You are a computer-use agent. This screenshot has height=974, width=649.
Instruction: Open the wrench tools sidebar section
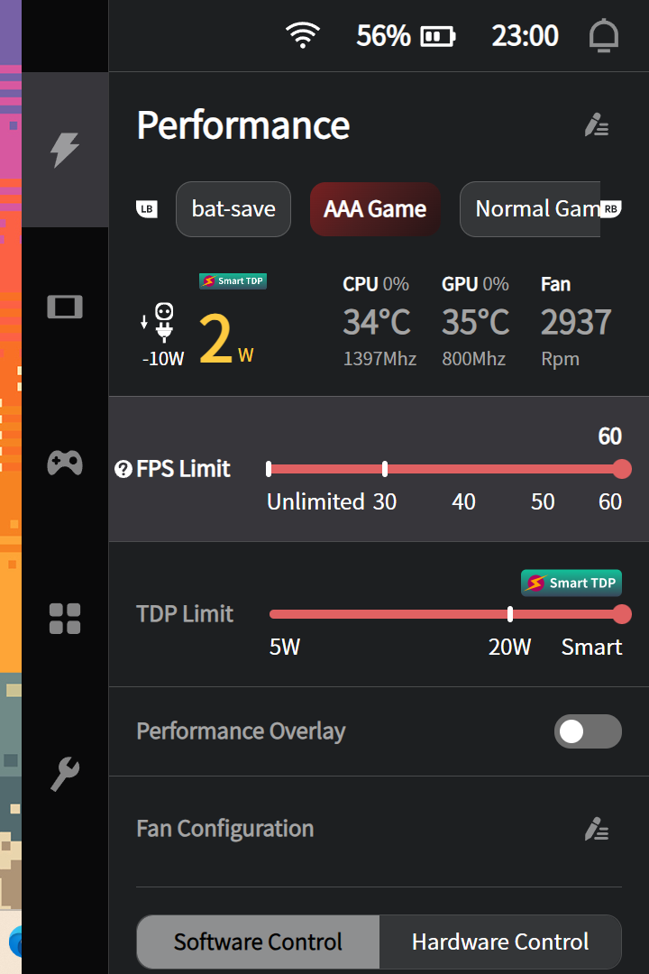click(x=65, y=774)
